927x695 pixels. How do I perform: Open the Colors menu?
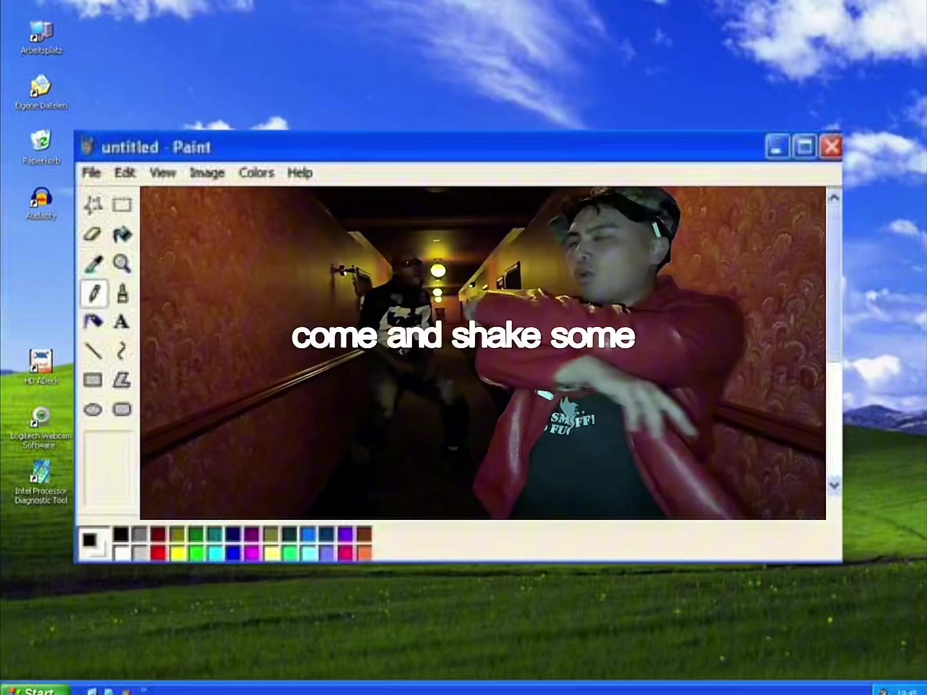pyautogui.click(x=256, y=172)
